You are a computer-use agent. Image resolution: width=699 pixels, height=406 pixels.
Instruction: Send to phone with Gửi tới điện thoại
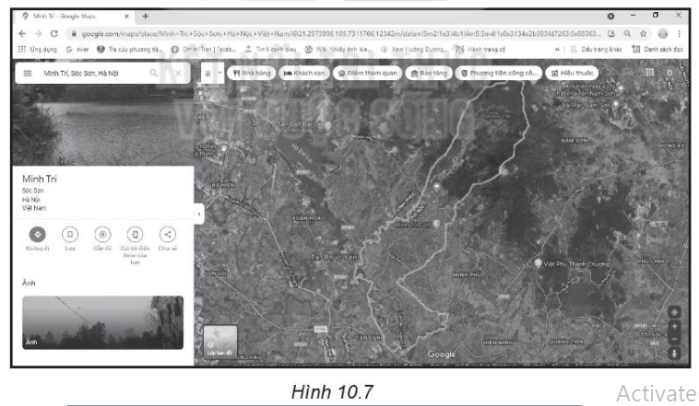(135, 234)
